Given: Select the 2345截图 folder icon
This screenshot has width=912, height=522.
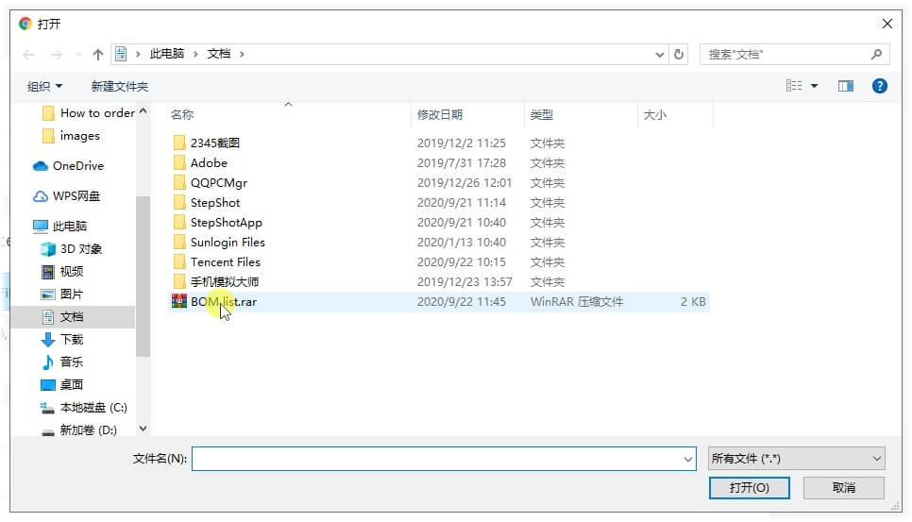Looking at the screenshot, I should (x=179, y=143).
